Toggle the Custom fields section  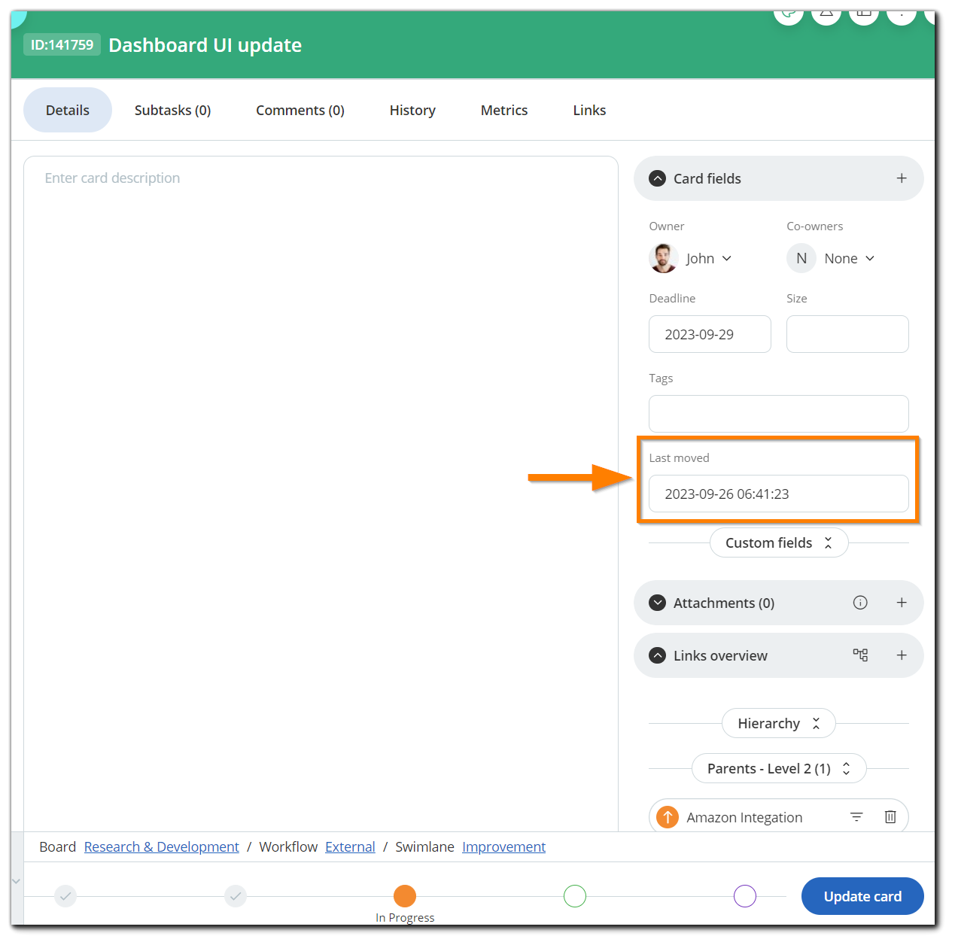(x=778, y=543)
